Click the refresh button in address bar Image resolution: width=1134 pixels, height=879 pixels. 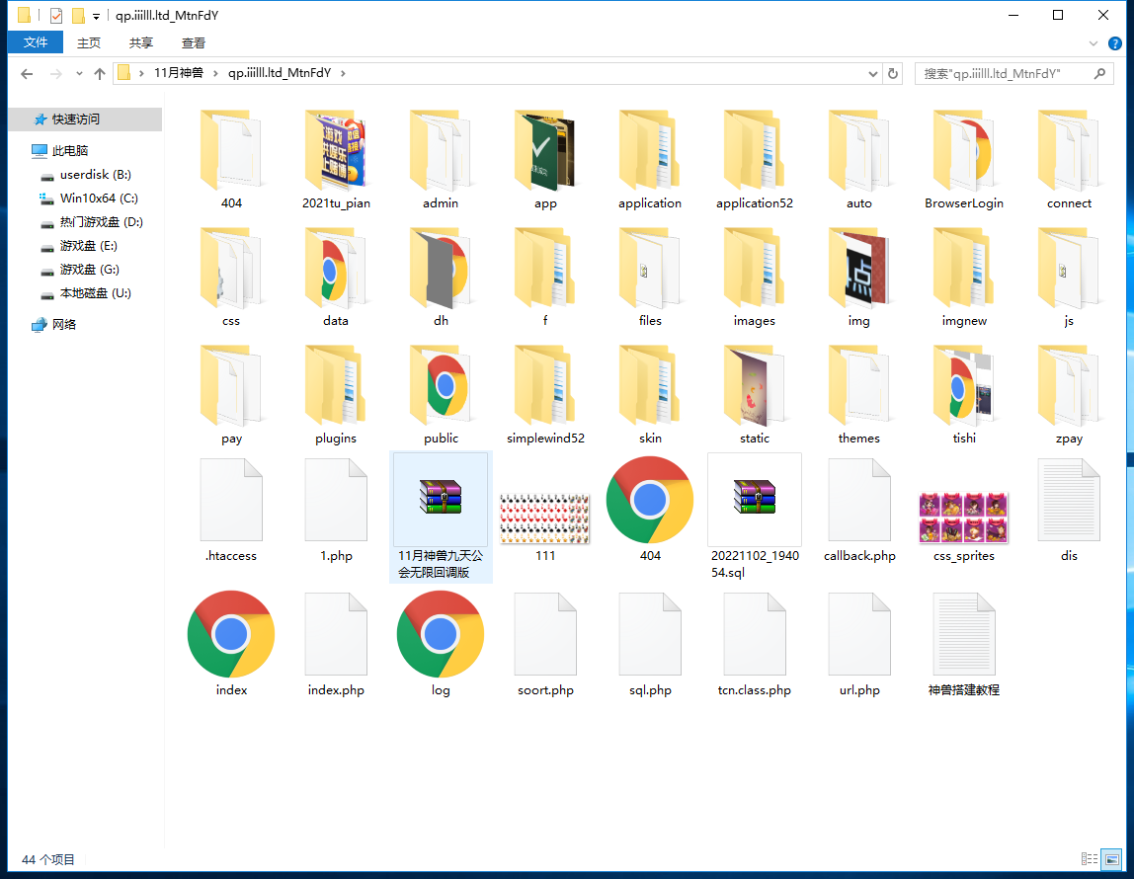pyautogui.click(x=893, y=74)
